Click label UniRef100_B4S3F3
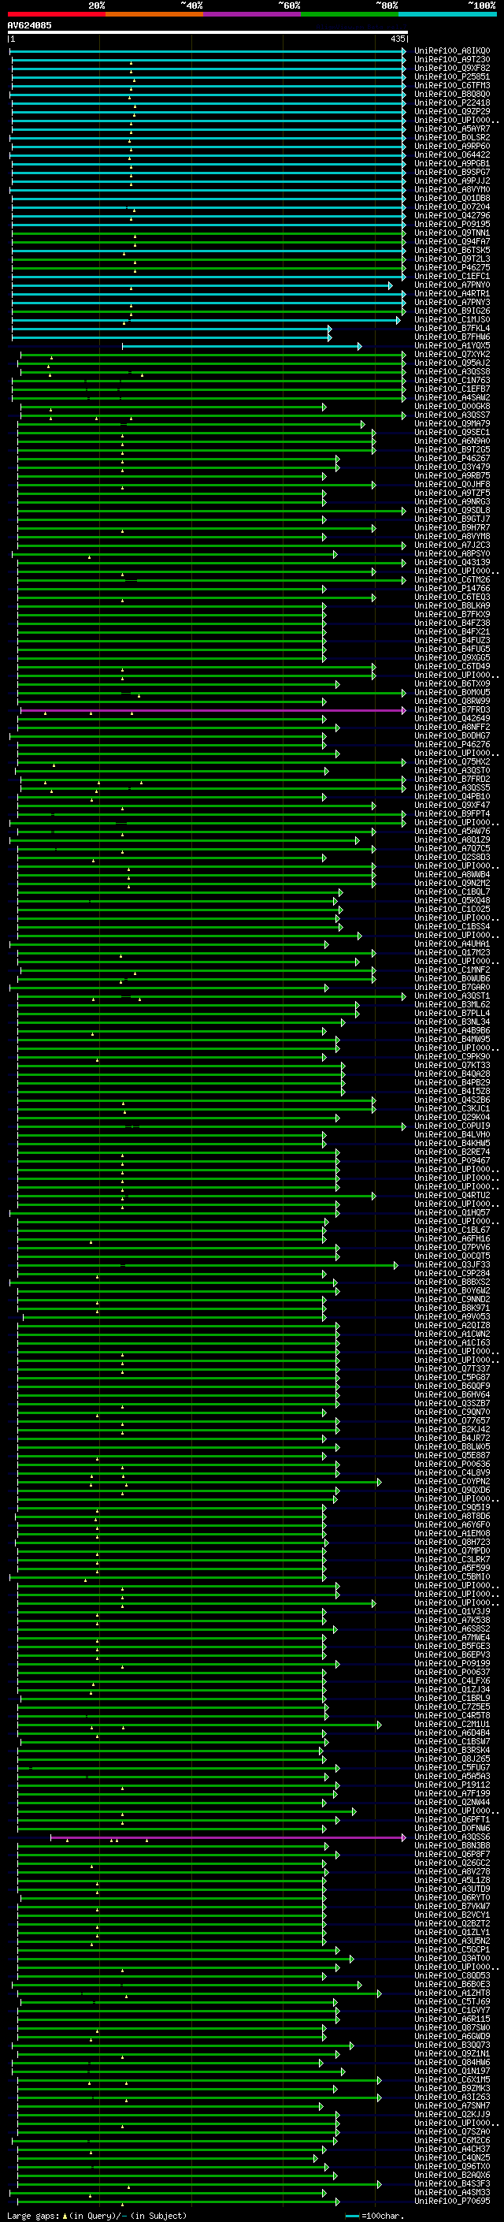The height and width of the screenshot is (2222, 504). coord(452,2184)
